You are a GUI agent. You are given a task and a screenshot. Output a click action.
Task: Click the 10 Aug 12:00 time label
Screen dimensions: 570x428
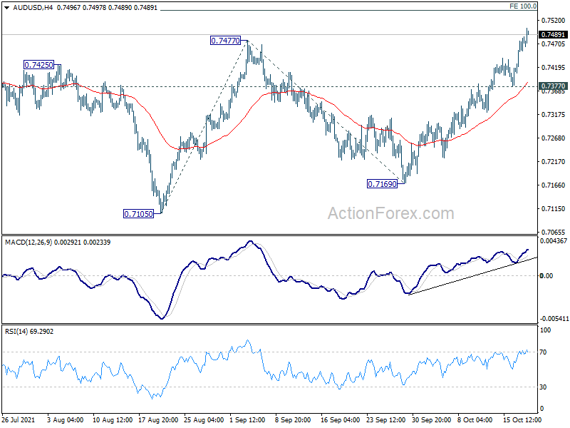(x=113, y=419)
